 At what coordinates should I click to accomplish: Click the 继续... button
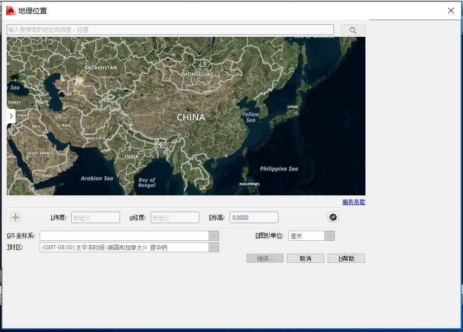pyautogui.click(x=265, y=258)
